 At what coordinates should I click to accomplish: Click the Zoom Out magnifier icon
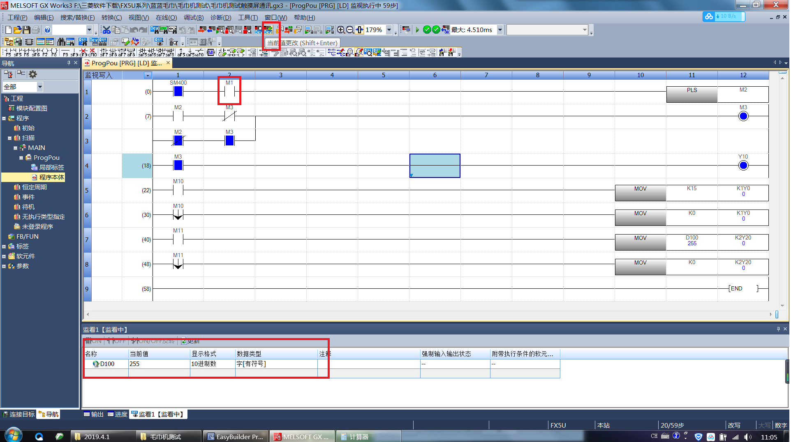(x=349, y=30)
